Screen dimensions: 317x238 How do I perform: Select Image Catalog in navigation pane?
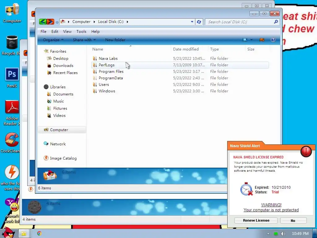(63, 158)
